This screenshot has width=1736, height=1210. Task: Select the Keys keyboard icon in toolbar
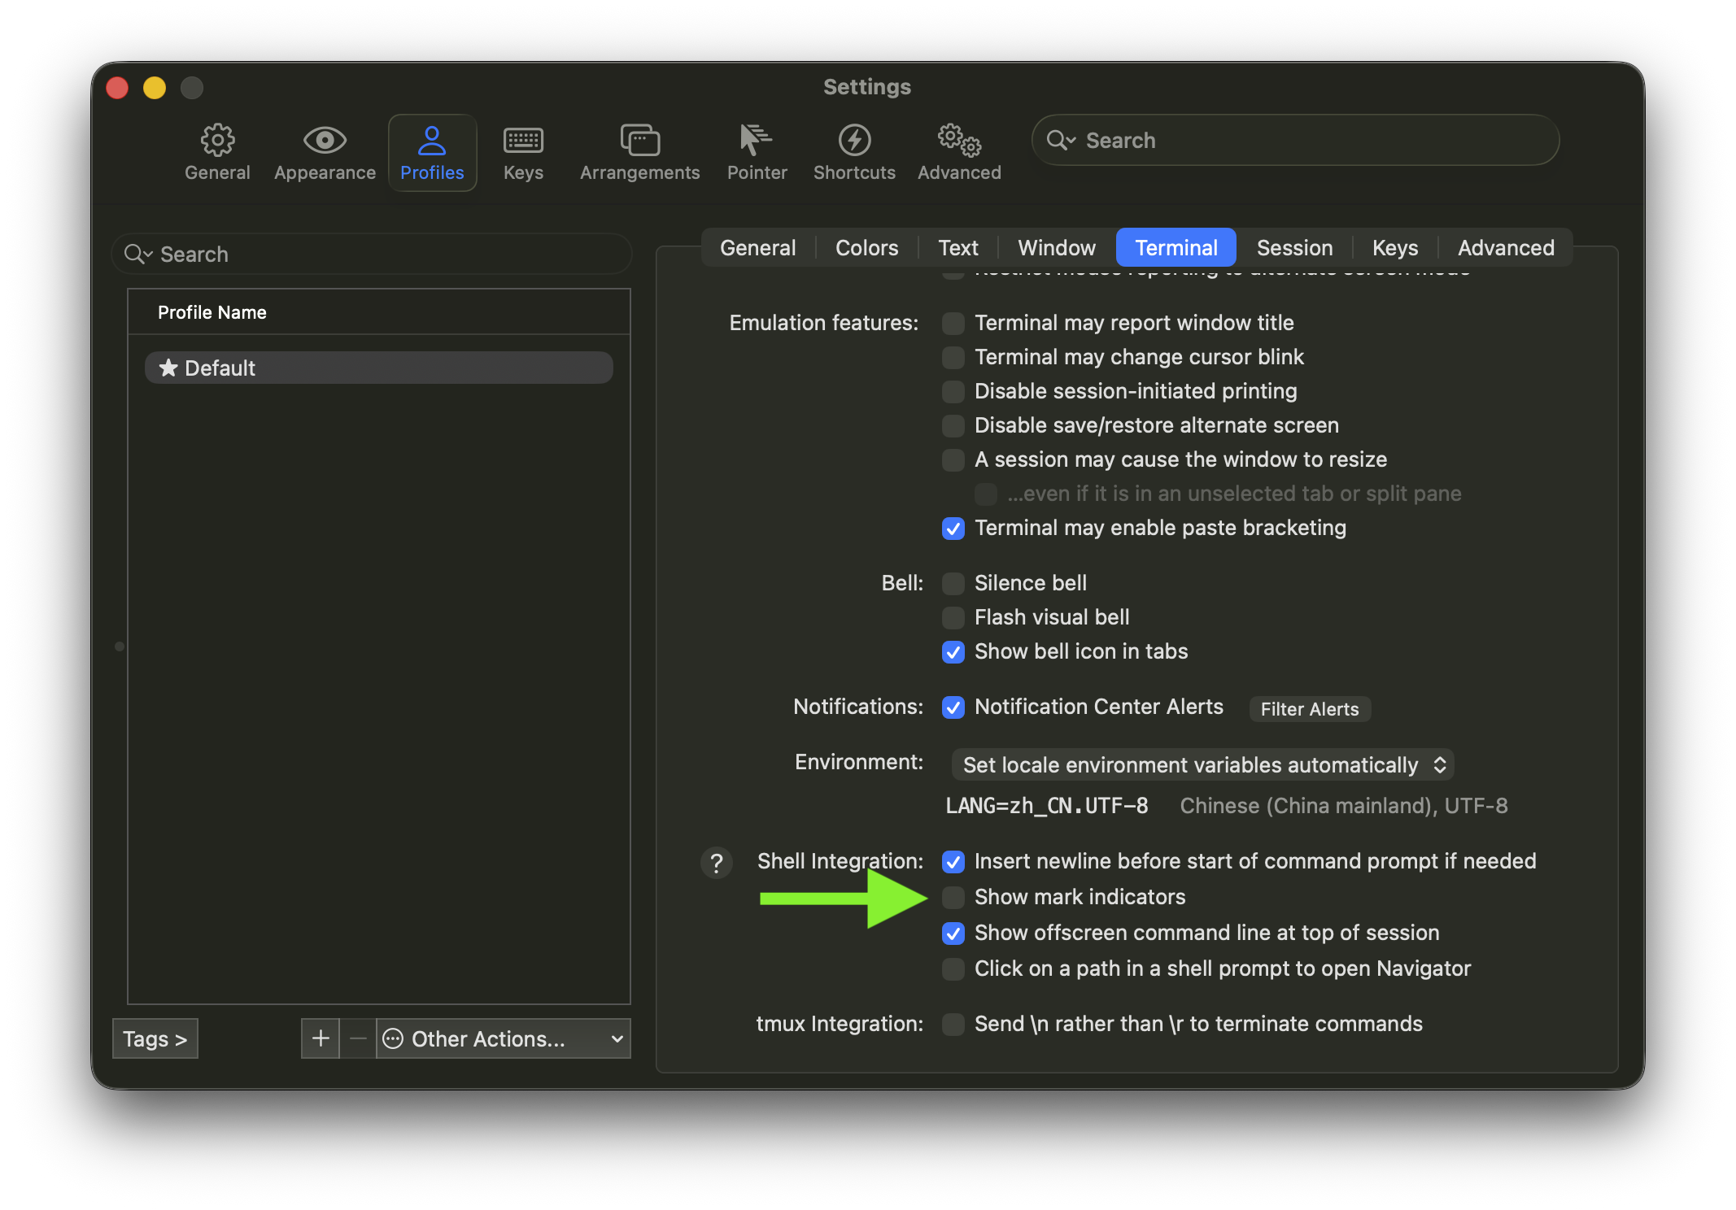click(523, 141)
